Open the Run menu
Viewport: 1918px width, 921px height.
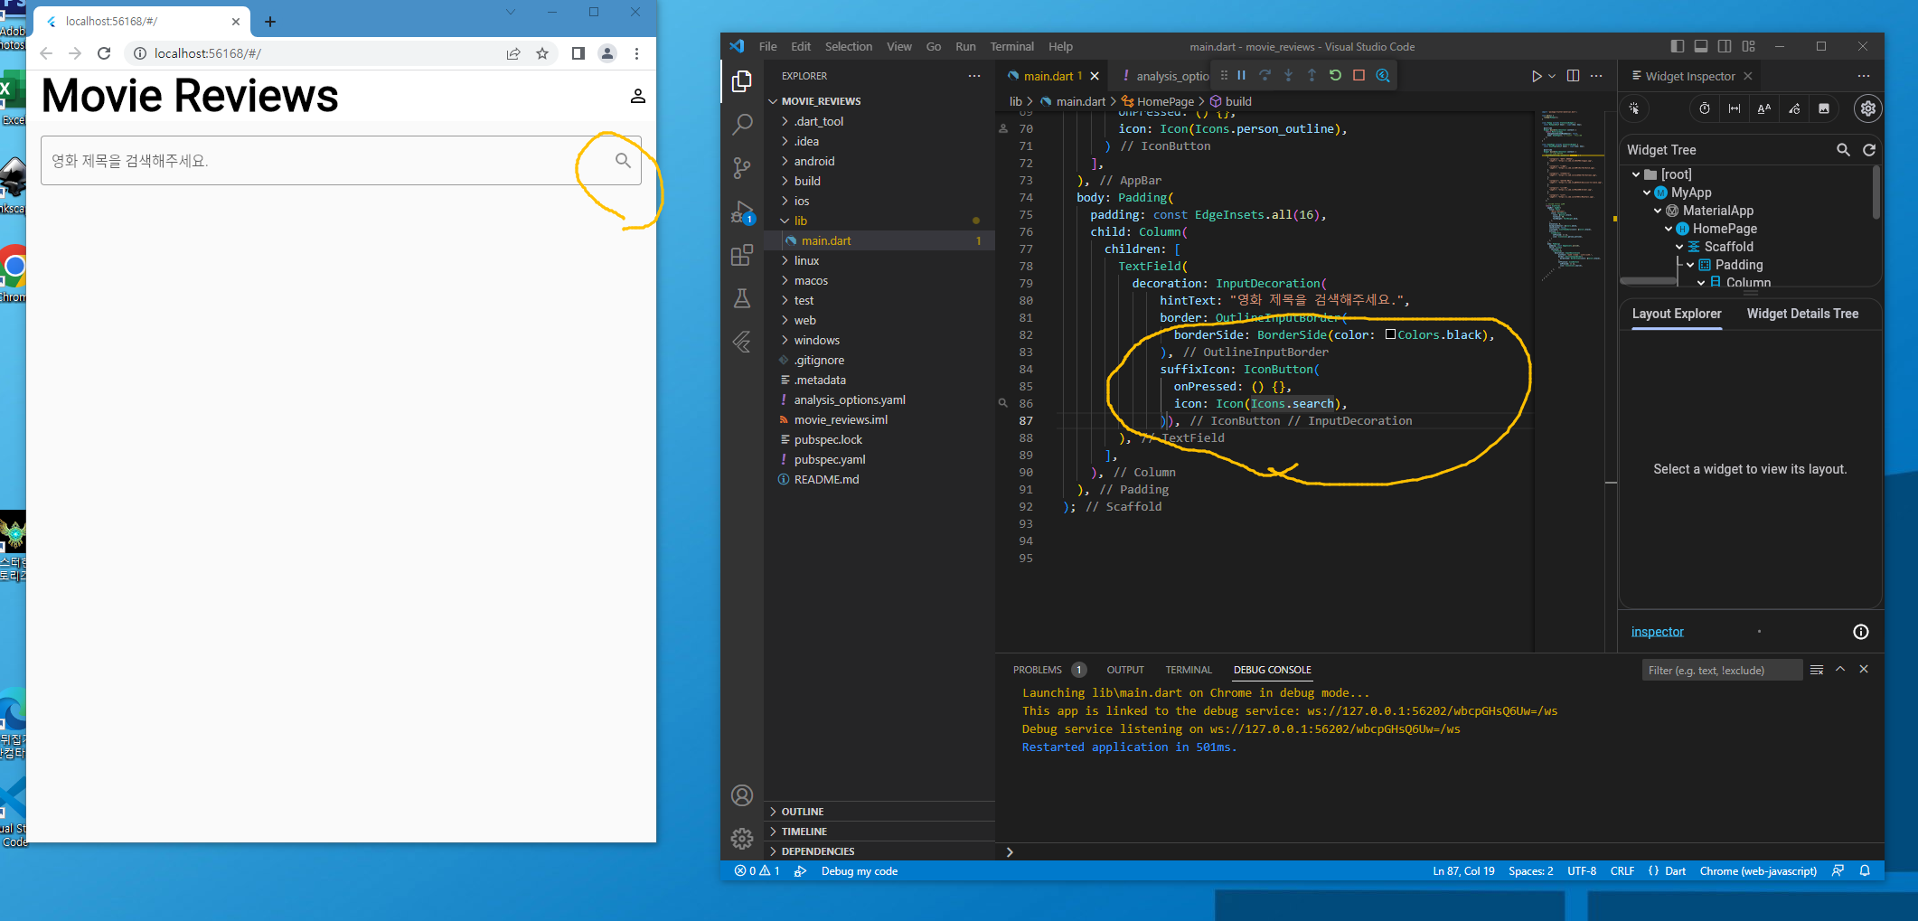click(x=965, y=46)
